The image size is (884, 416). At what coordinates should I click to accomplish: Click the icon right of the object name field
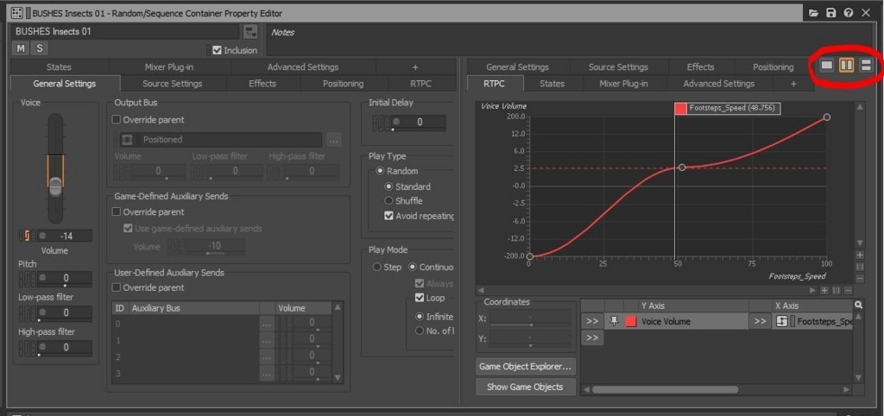(250, 32)
